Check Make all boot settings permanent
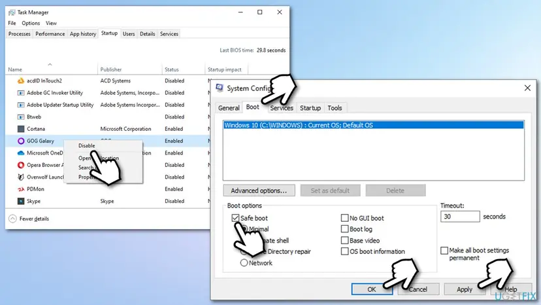 [x=444, y=251]
